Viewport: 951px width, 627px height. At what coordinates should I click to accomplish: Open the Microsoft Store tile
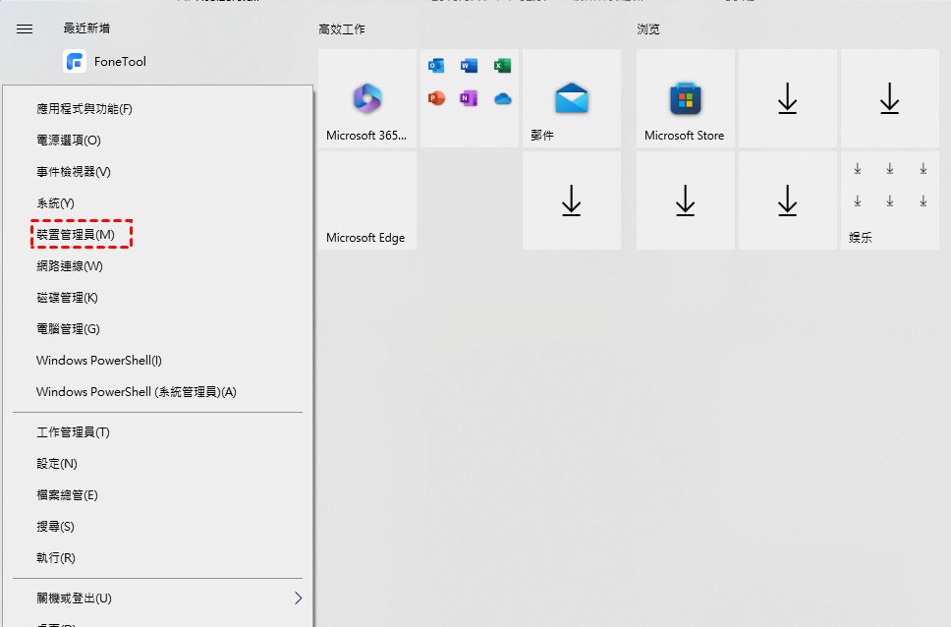pos(685,98)
